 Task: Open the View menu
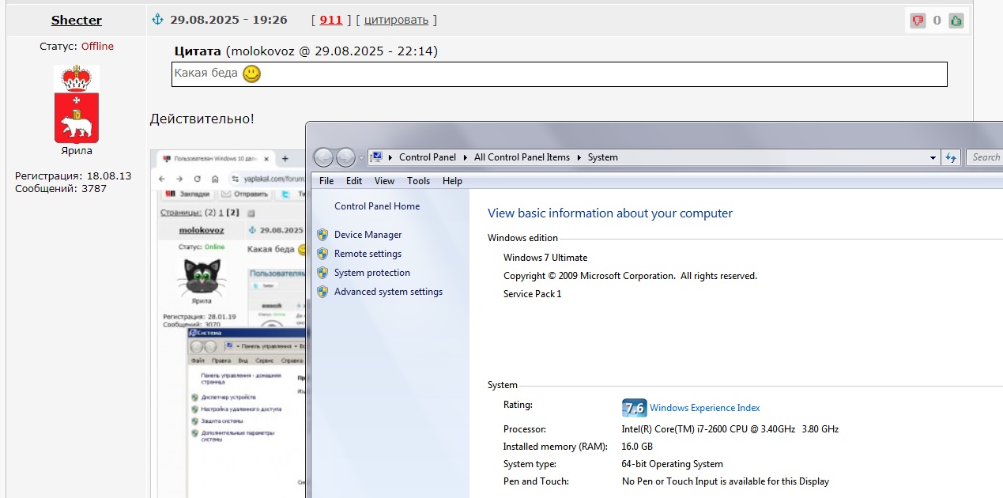(384, 181)
